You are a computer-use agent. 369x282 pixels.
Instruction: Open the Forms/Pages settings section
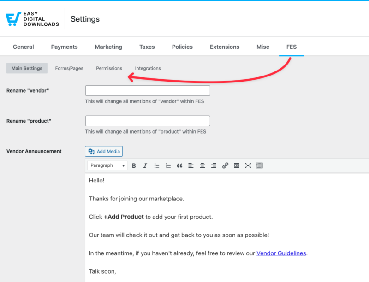point(69,68)
